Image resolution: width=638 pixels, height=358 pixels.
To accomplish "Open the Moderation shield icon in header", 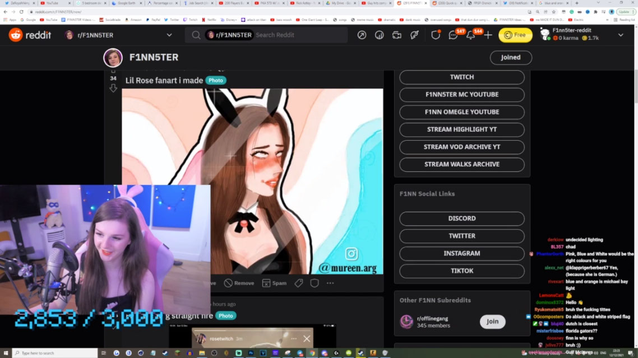I will pyautogui.click(x=436, y=35).
